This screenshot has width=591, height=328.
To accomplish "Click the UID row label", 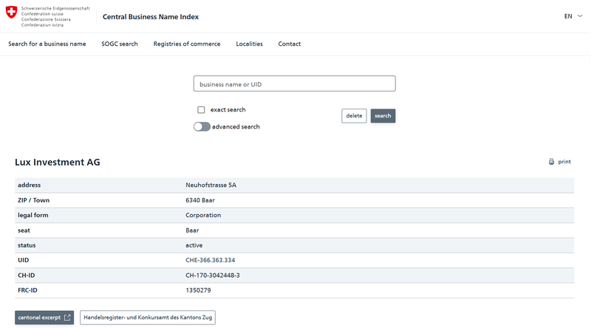I will (x=24, y=260).
